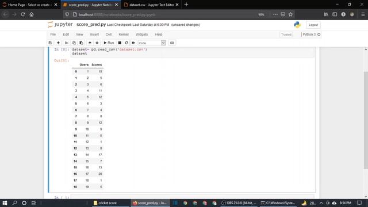Open Windows search from the taskbar
Screen dimensions: 368x207
[14, 203]
